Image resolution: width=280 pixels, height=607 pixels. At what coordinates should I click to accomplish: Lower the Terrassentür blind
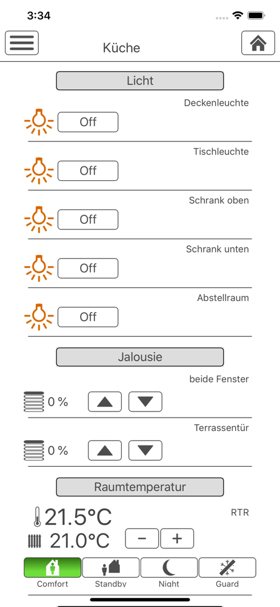pyautogui.click(x=145, y=450)
